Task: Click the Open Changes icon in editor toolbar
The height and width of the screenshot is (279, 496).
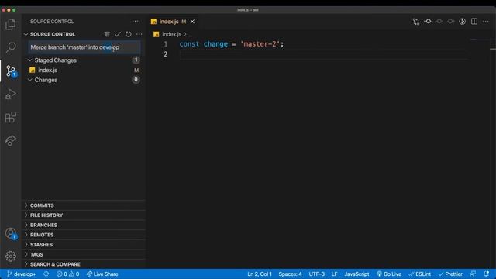Action: [x=416, y=22]
